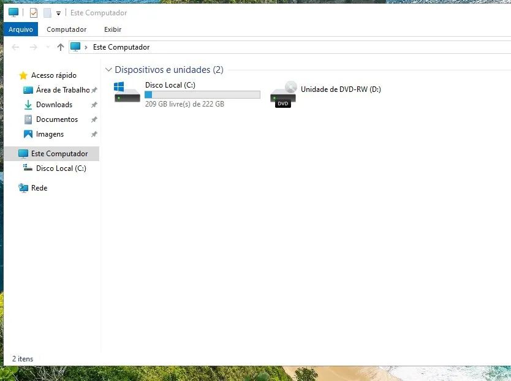Select Acesso rápido in navigation pane
This screenshot has width=511, height=381.
tap(54, 75)
